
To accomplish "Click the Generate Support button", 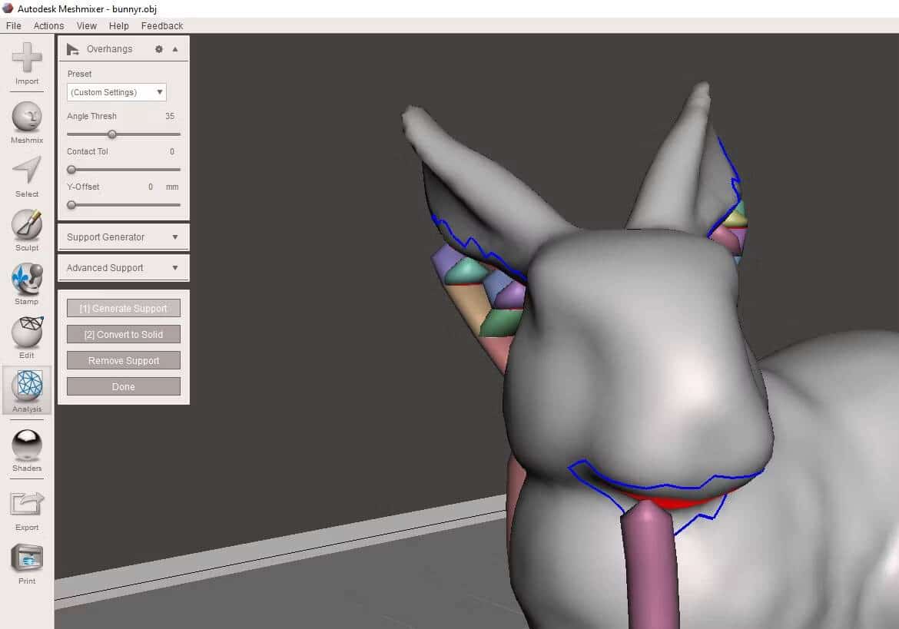I will click(123, 308).
